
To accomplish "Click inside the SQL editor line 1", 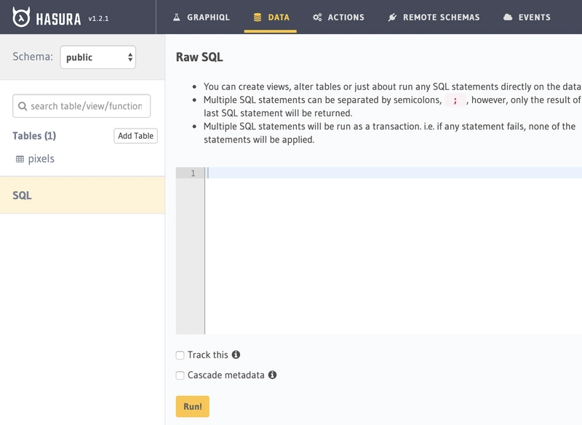I will tap(394, 173).
